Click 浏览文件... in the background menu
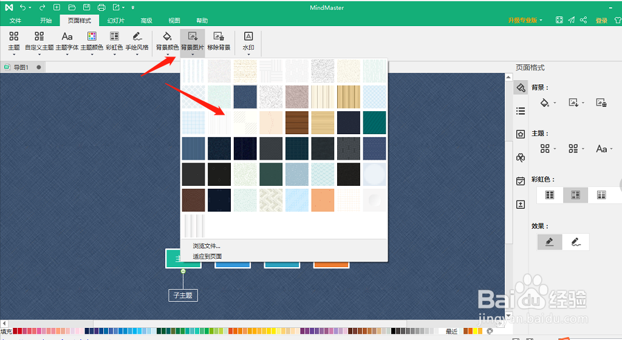Screen dimensions: 622x340 point(207,246)
